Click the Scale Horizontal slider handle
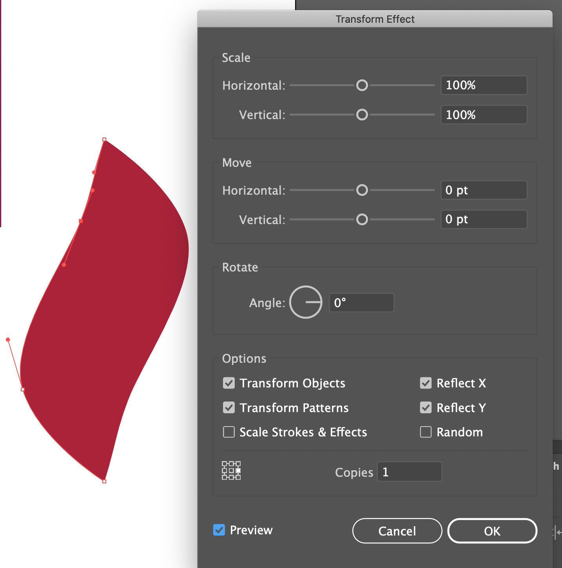 point(362,85)
